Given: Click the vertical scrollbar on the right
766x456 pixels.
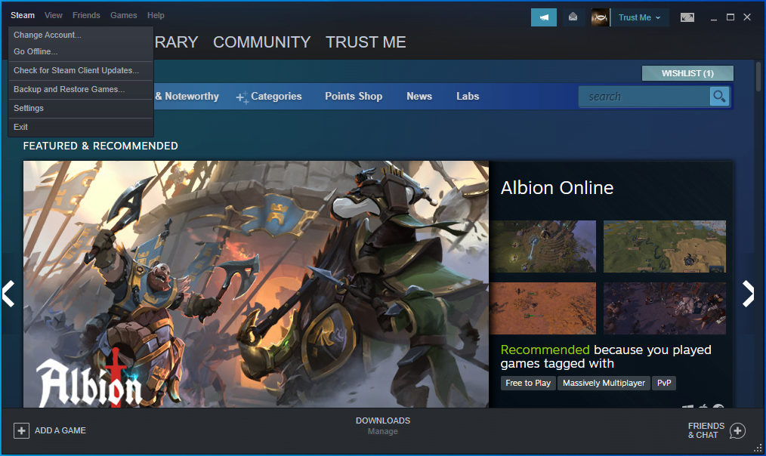Looking at the screenshot, I should coord(758,75).
